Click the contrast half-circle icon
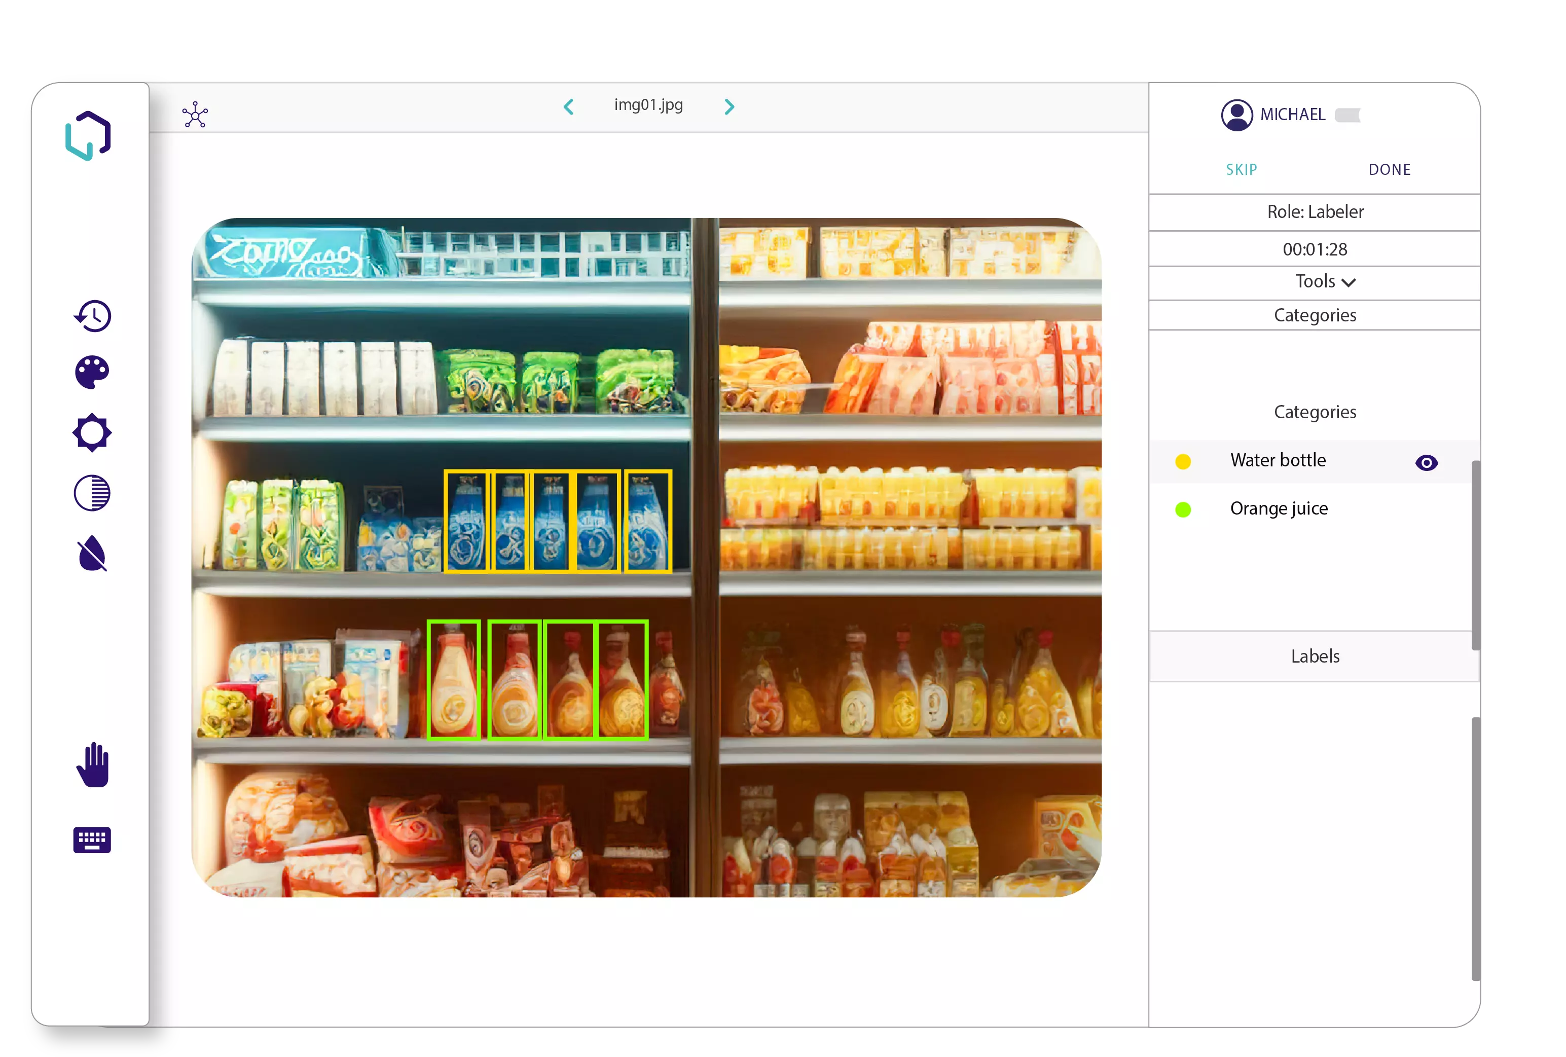This screenshot has height=1057, width=1566. (x=92, y=493)
